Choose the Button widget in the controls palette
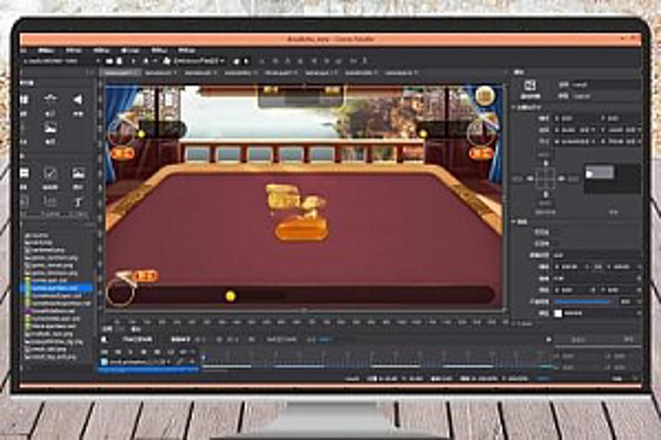Screen dimensions: 661x440 point(24,173)
